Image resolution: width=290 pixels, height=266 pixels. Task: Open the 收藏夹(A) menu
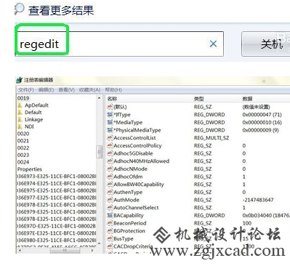[x=89, y=90]
